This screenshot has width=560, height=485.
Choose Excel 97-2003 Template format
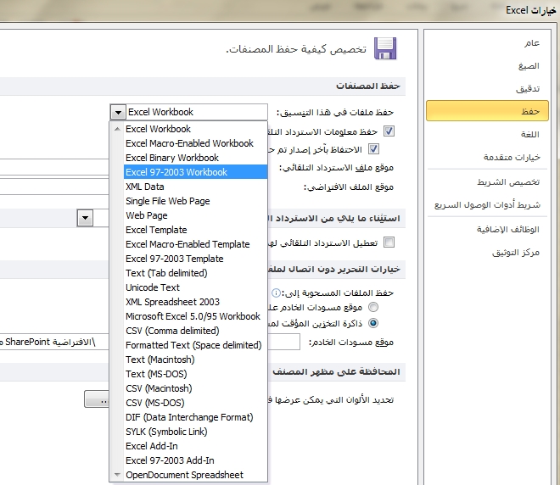pos(195,259)
